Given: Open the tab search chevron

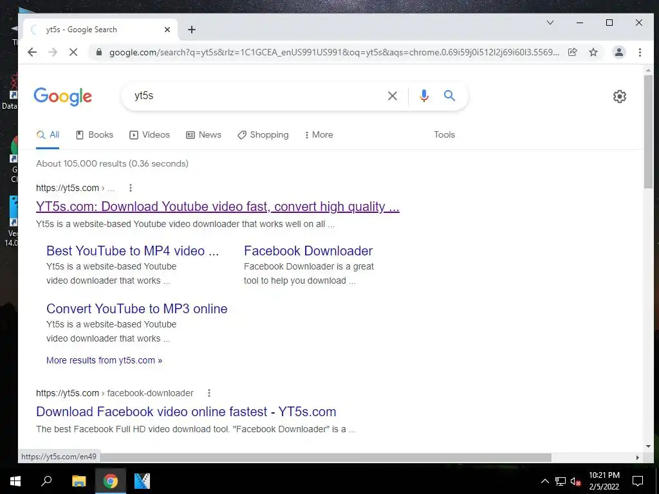Looking at the screenshot, I should 550,23.
